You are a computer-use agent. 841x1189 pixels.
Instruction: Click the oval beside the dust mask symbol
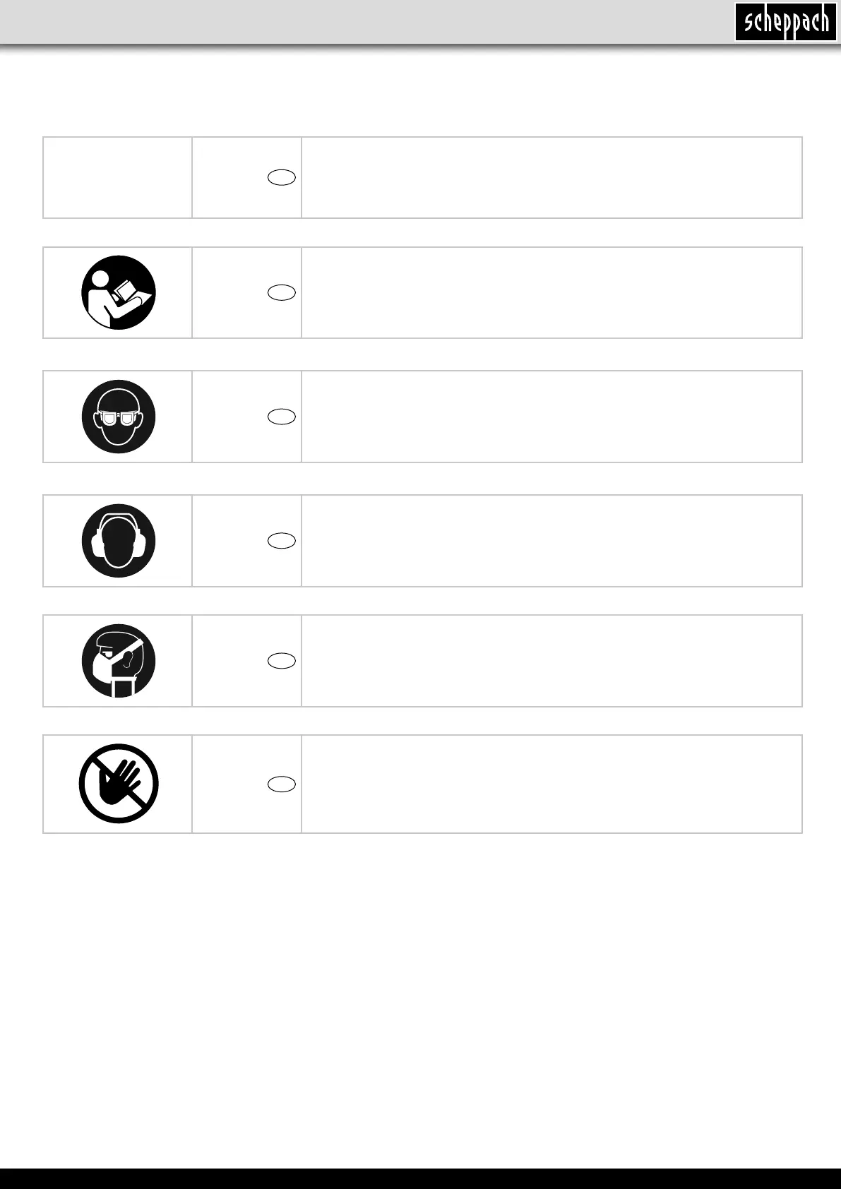pyautogui.click(x=282, y=661)
